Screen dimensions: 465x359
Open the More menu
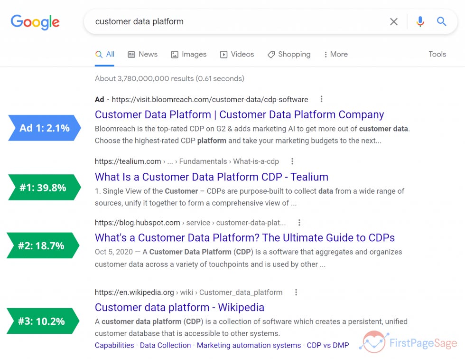(336, 54)
